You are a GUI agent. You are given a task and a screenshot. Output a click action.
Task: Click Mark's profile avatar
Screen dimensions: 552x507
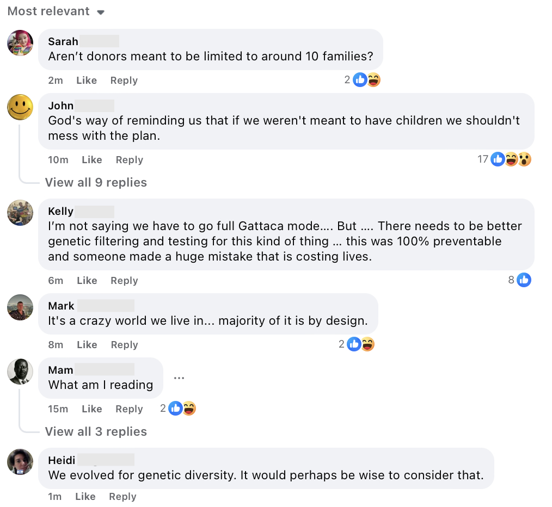(20, 307)
